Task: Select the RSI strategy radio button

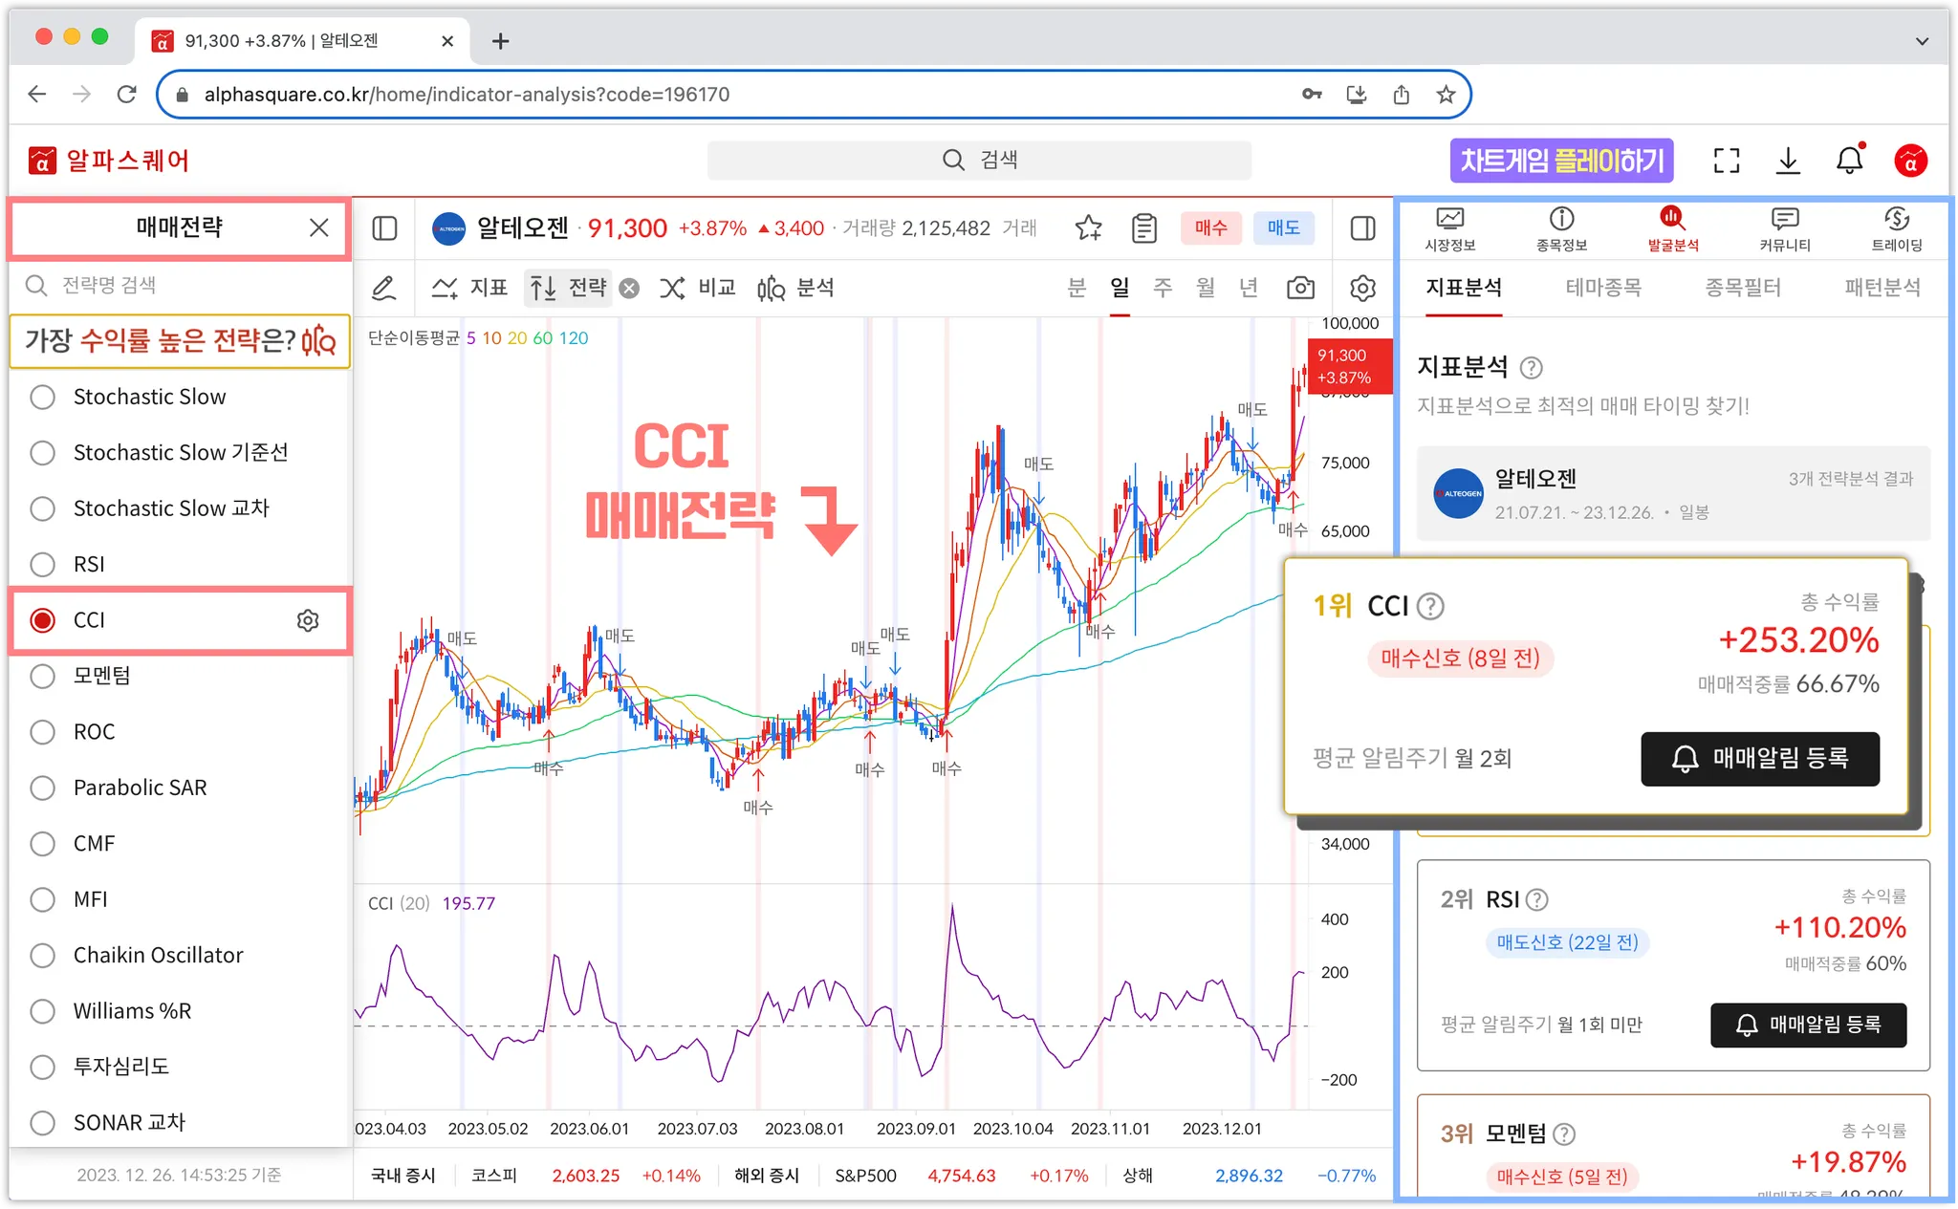Action: pos(43,564)
